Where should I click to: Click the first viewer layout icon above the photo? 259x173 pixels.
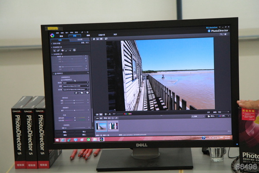coord(94,39)
